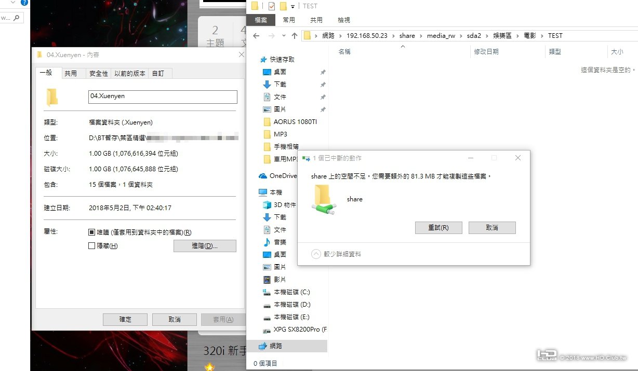
Task: Click sda2 in the address path
Action: pyautogui.click(x=474, y=36)
